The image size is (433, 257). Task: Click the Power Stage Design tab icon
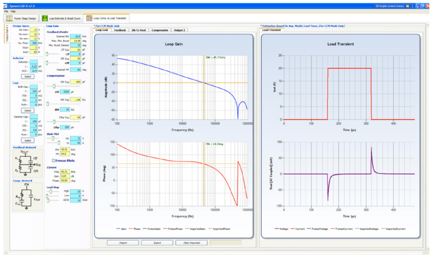[x=9, y=18]
